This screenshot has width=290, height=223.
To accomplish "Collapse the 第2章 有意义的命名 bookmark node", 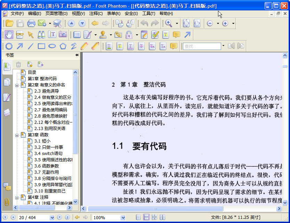I will (17, 85).
